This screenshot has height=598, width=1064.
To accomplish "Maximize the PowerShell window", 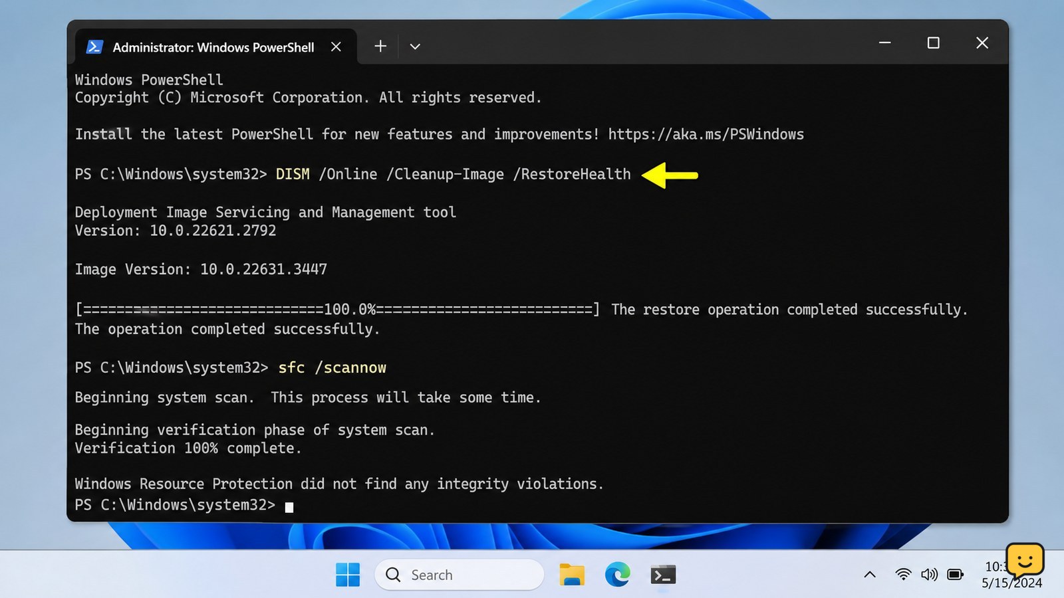I will (x=934, y=43).
